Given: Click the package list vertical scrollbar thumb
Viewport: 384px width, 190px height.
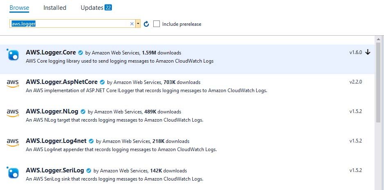Looking at the screenshot, I should (378, 83).
